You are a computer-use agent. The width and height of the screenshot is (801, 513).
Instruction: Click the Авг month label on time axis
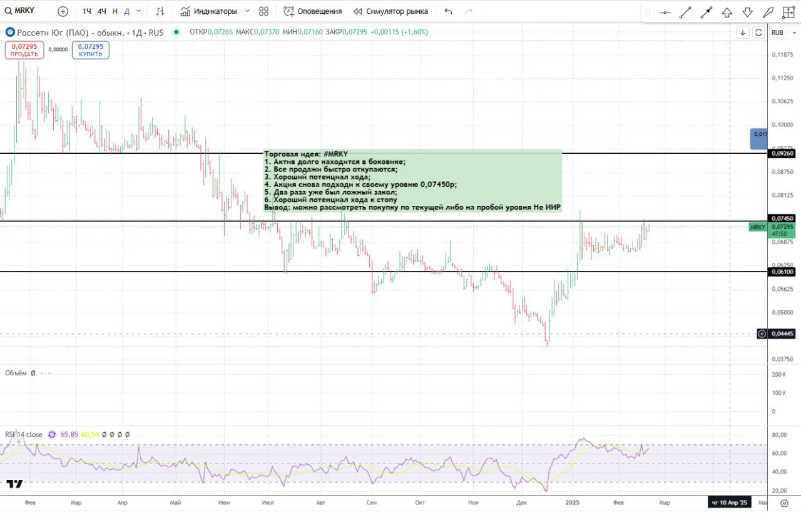321,502
